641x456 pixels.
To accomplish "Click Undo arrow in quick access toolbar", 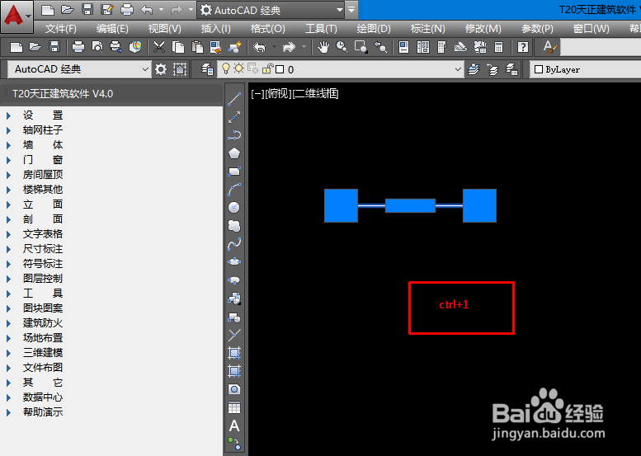I will pos(146,9).
